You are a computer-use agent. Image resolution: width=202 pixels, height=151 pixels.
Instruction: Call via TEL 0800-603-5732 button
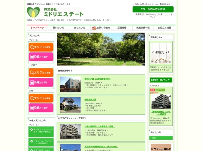tap(153, 9)
